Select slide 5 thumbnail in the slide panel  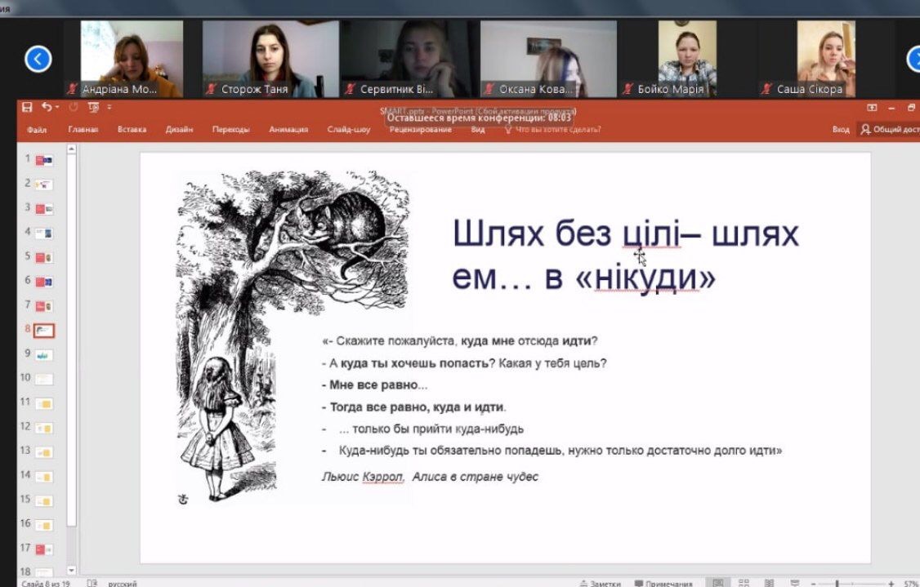(x=44, y=257)
